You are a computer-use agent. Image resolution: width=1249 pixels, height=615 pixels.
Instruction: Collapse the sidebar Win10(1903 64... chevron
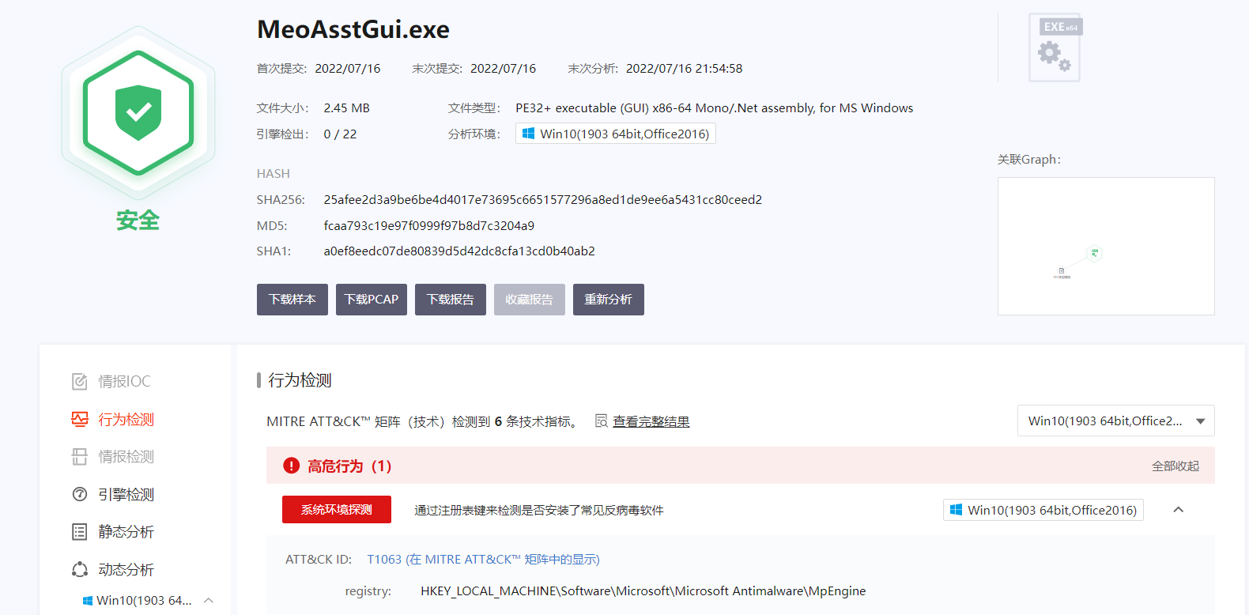[x=209, y=601]
